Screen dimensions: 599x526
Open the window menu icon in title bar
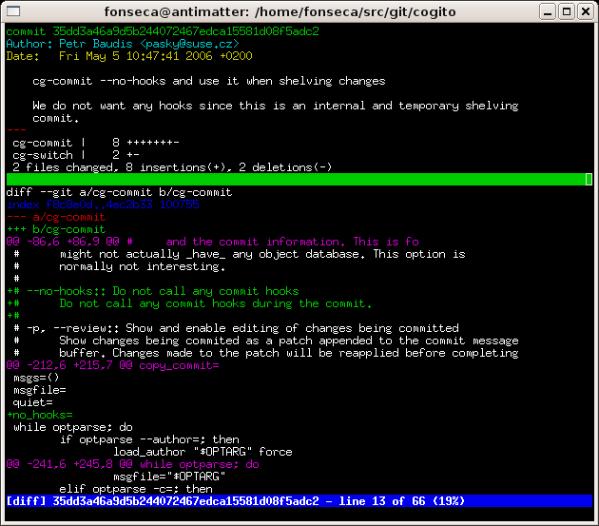pos(13,12)
